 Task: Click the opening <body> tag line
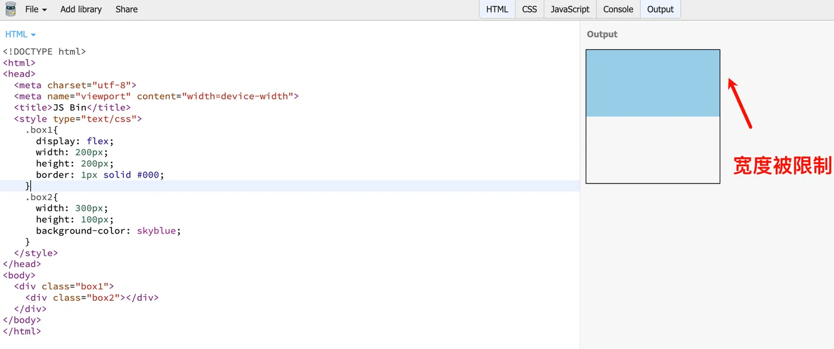coord(19,276)
